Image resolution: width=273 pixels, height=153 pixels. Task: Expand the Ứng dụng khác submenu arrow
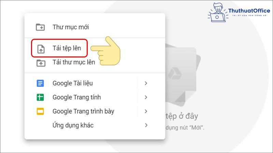click(146, 125)
